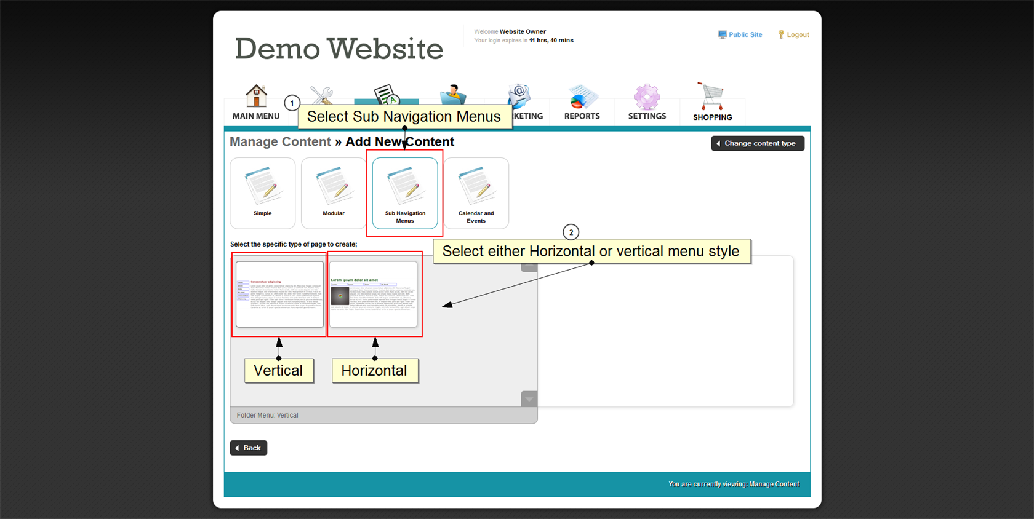Click Manage Content in the breadcrumb
Screen dimensions: 1034x519
click(280, 142)
